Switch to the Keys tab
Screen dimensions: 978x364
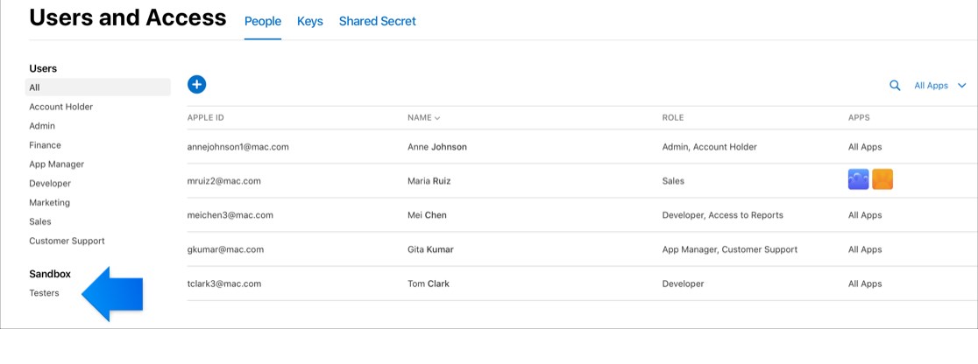(310, 21)
